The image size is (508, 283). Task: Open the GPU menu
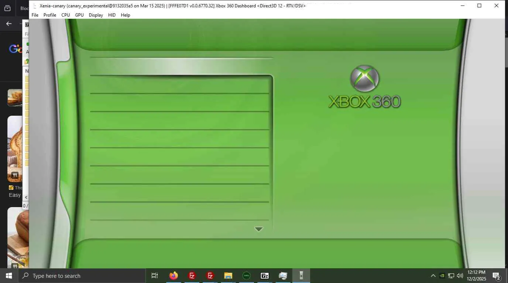(79, 15)
